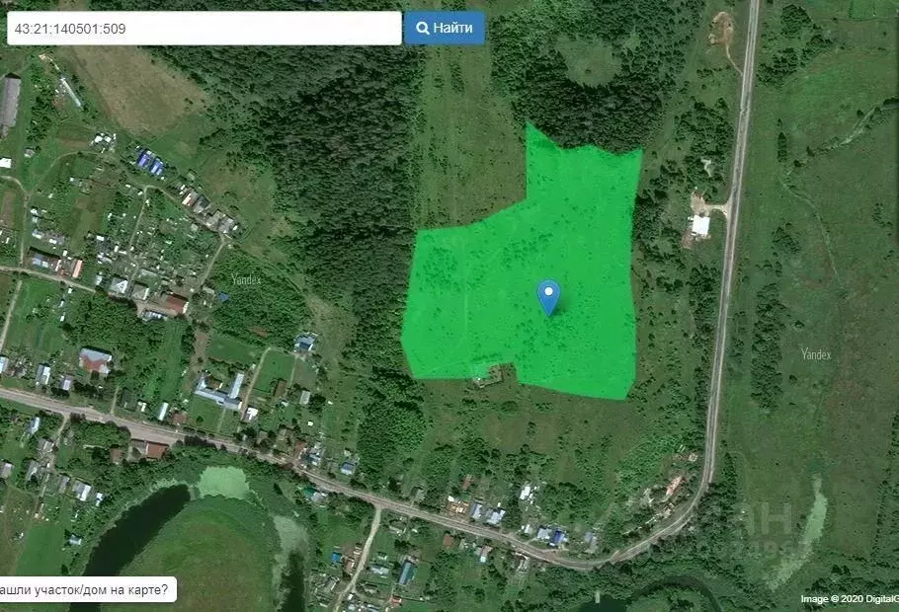The image size is (899, 612).
Task: Click the light-green algae patch above the pond
Action: coord(222,483)
